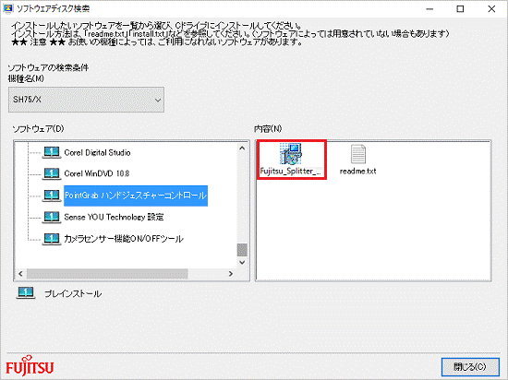This screenshot has height=380, width=508.
Task: Click the 閉じる(C) button
Action: pos(470,367)
